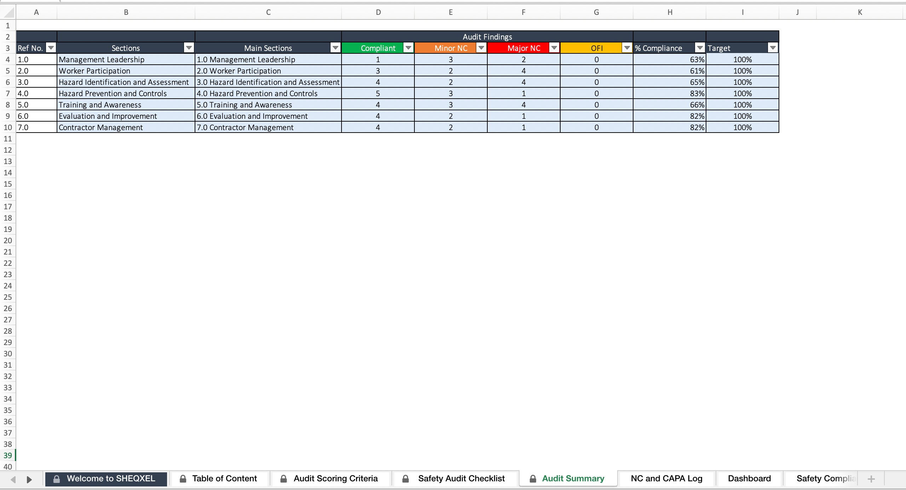
Task: Click the lock icon on Welcome to SHEQXEL tab
Action: [56, 479]
